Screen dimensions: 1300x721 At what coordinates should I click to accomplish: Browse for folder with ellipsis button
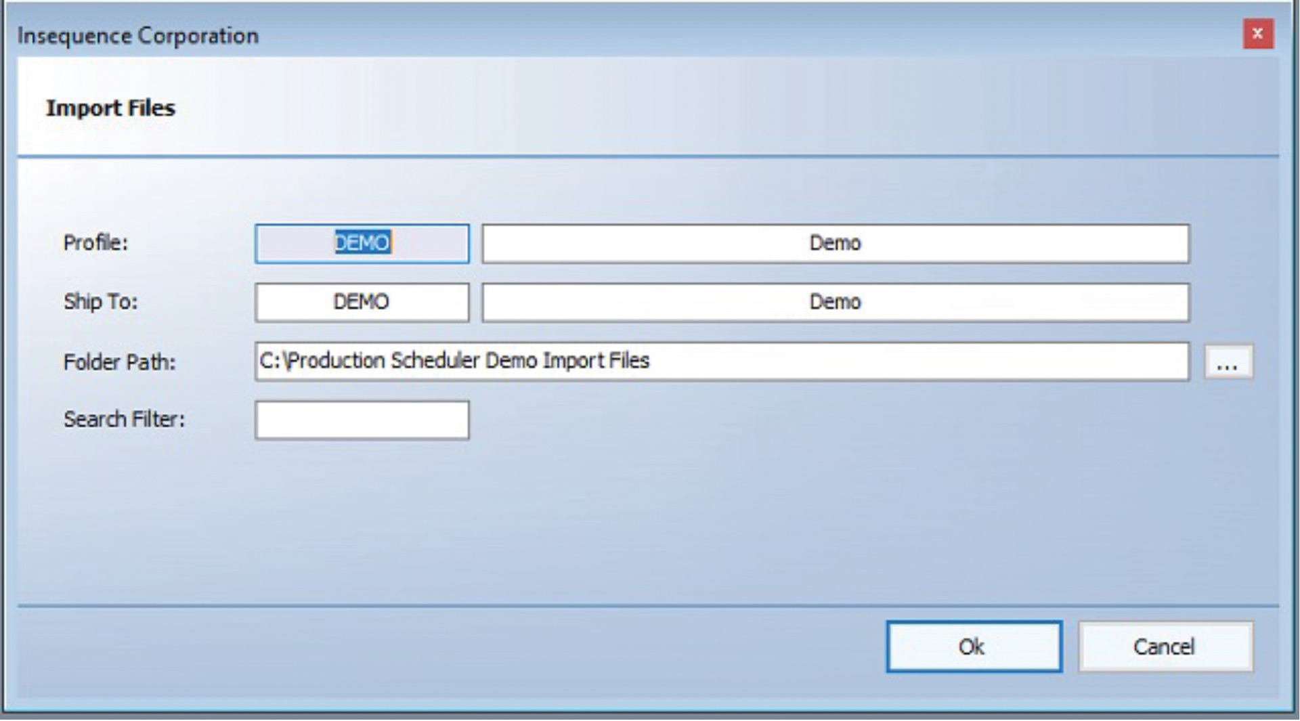pos(1228,362)
